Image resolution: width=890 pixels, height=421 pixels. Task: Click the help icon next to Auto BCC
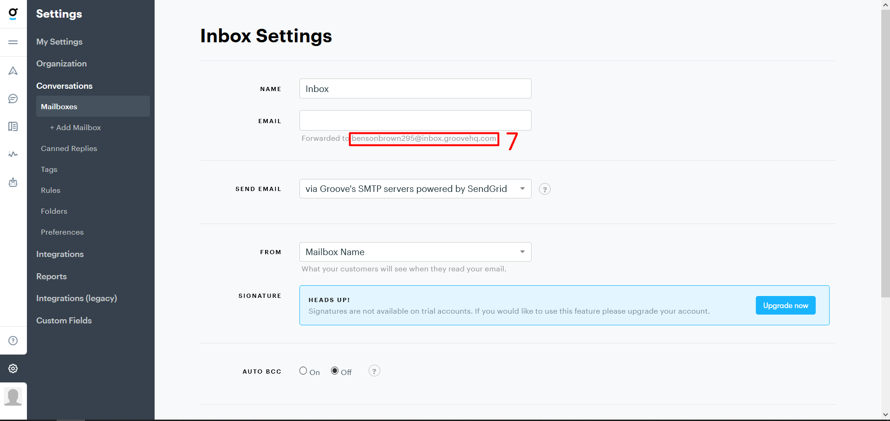[x=374, y=371]
